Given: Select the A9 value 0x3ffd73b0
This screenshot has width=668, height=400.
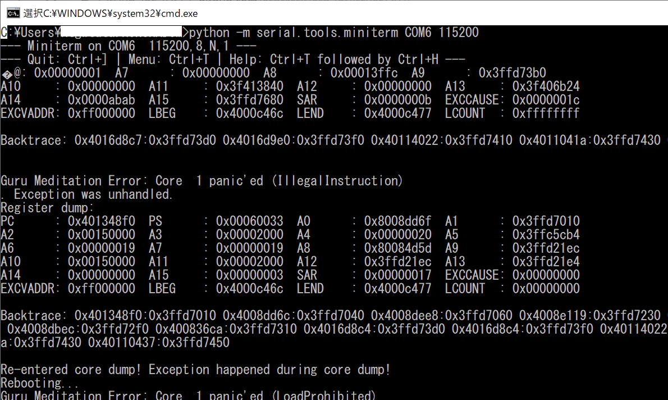Looking at the screenshot, I should (x=512, y=73).
